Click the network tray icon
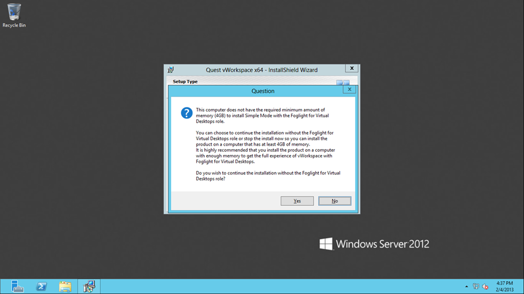Image resolution: width=524 pixels, height=294 pixels. [x=476, y=286]
